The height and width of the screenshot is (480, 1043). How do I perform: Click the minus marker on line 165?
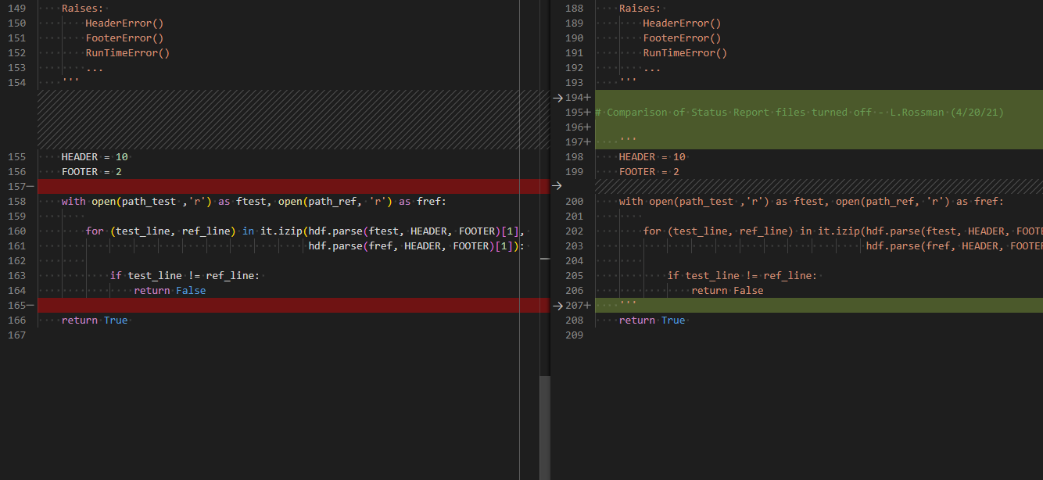pyautogui.click(x=30, y=306)
